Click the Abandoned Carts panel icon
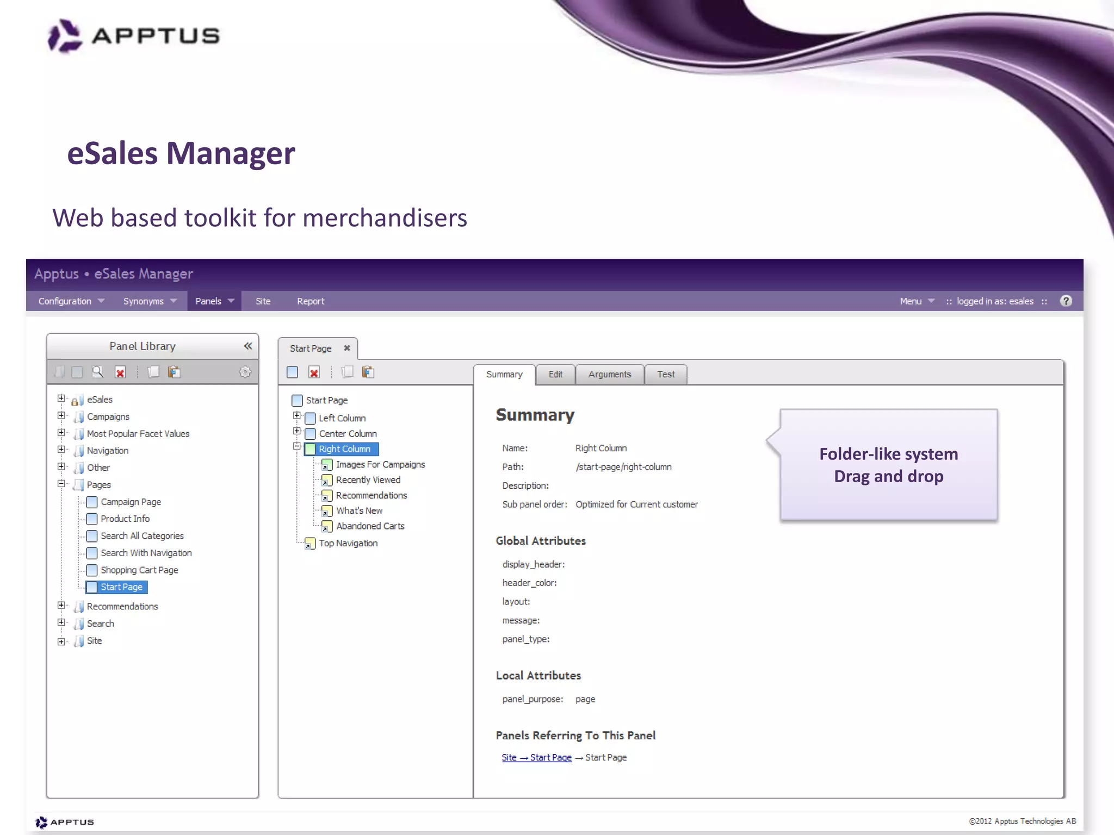The image size is (1114, 835). click(327, 526)
